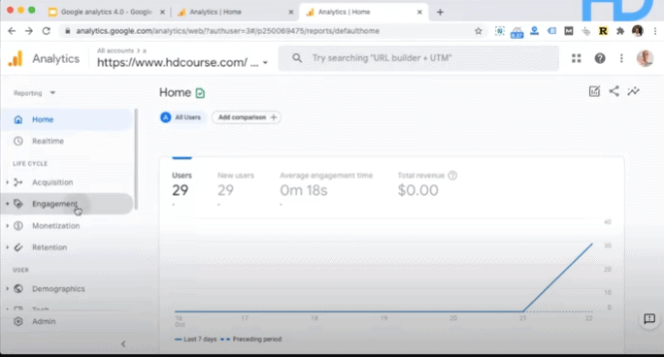The image size is (664, 357).
Task: Share this report icon
Action: (614, 91)
